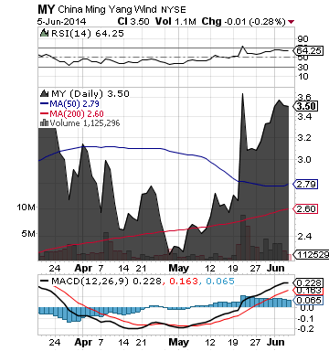Click the 10 mark on the RSI axis
Screen dimensions: 329x351
coord(303,77)
